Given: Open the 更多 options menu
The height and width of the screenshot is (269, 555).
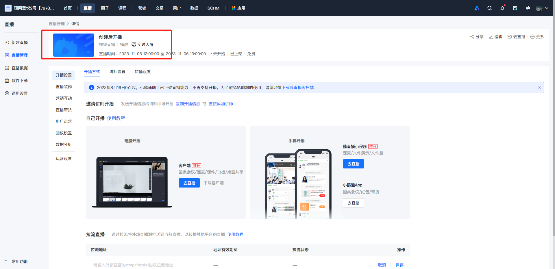Looking at the screenshot, I should click(x=537, y=37).
